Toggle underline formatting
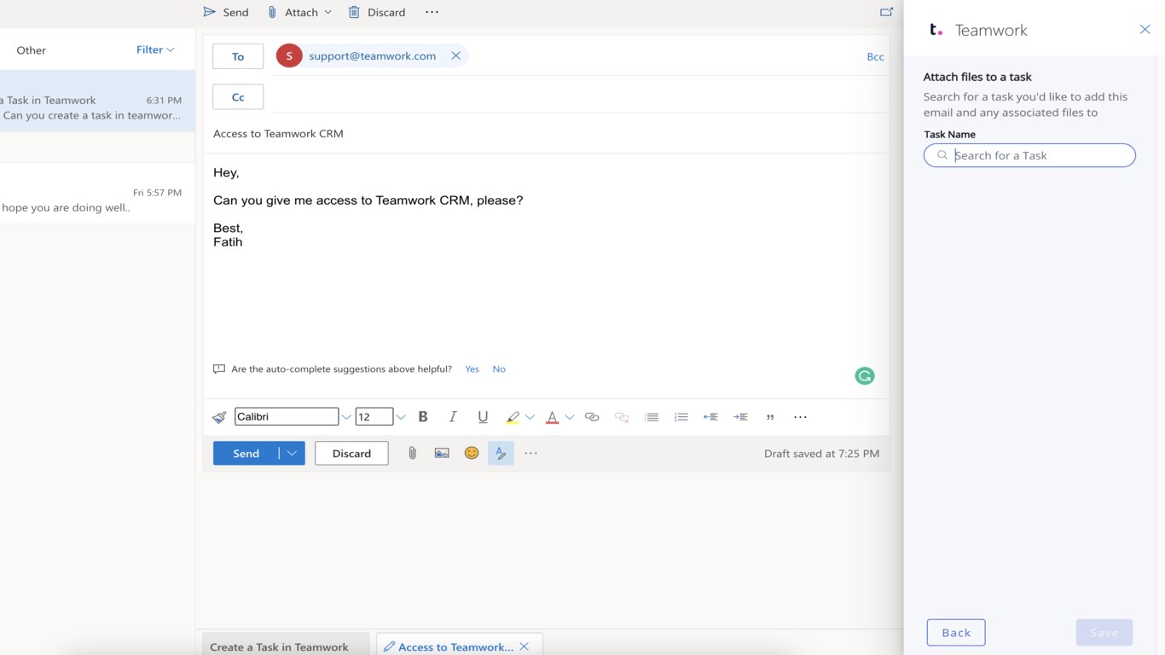The height and width of the screenshot is (655, 1165). [483, 417]
